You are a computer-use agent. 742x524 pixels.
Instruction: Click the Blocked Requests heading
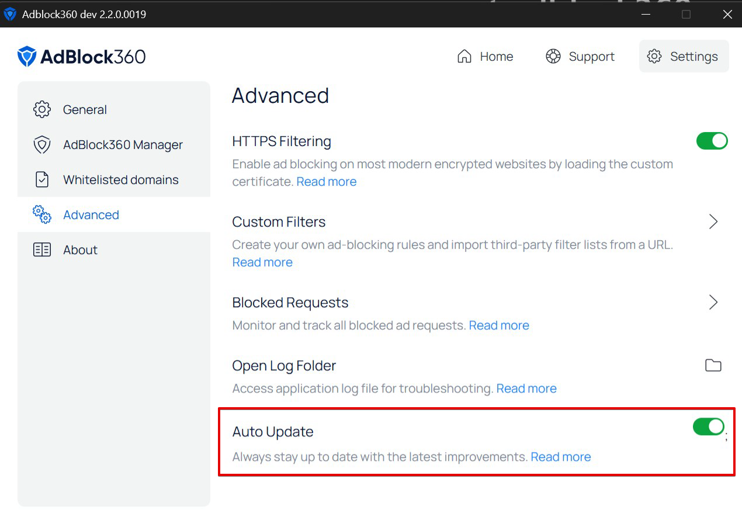coord(290,303)
